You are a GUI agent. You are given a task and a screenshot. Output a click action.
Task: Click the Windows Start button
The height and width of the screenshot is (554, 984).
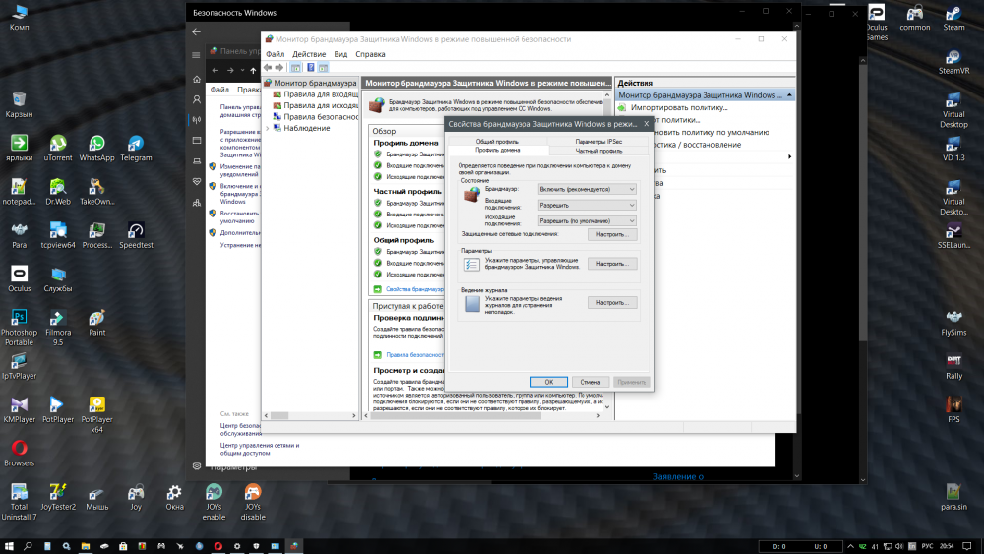[9, 545]
